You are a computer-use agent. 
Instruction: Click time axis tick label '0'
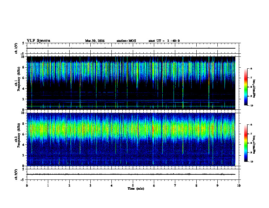point(27,186)
